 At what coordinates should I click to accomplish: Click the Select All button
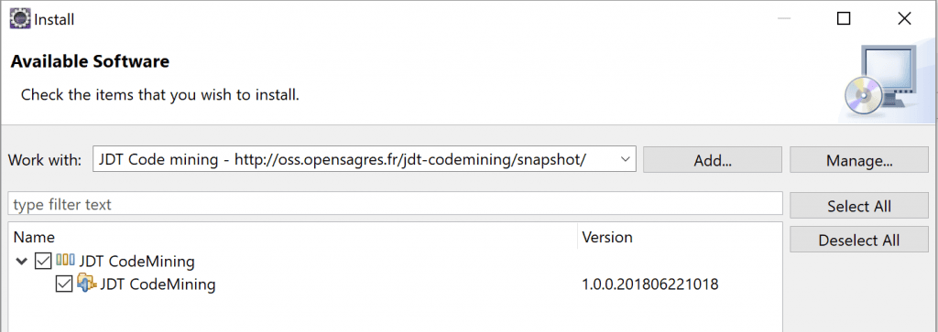859,206
